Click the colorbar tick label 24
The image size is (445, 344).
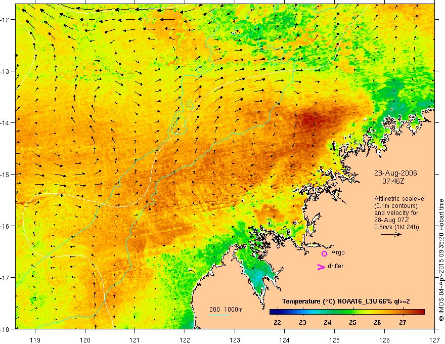328,322
